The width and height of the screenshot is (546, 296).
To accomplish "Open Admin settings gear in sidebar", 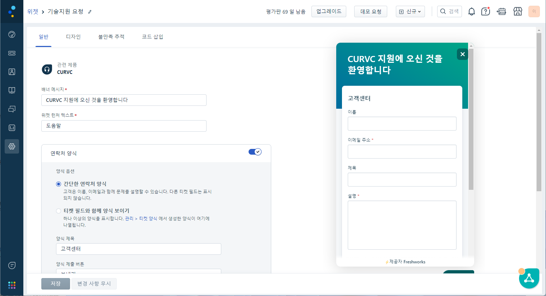I will [x=12, y=146].
